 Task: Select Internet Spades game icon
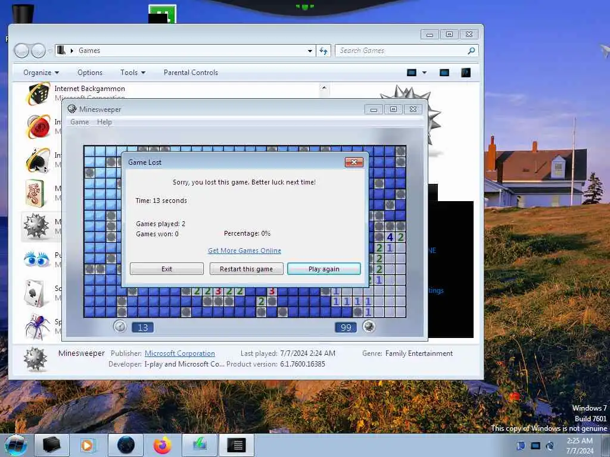38,159
